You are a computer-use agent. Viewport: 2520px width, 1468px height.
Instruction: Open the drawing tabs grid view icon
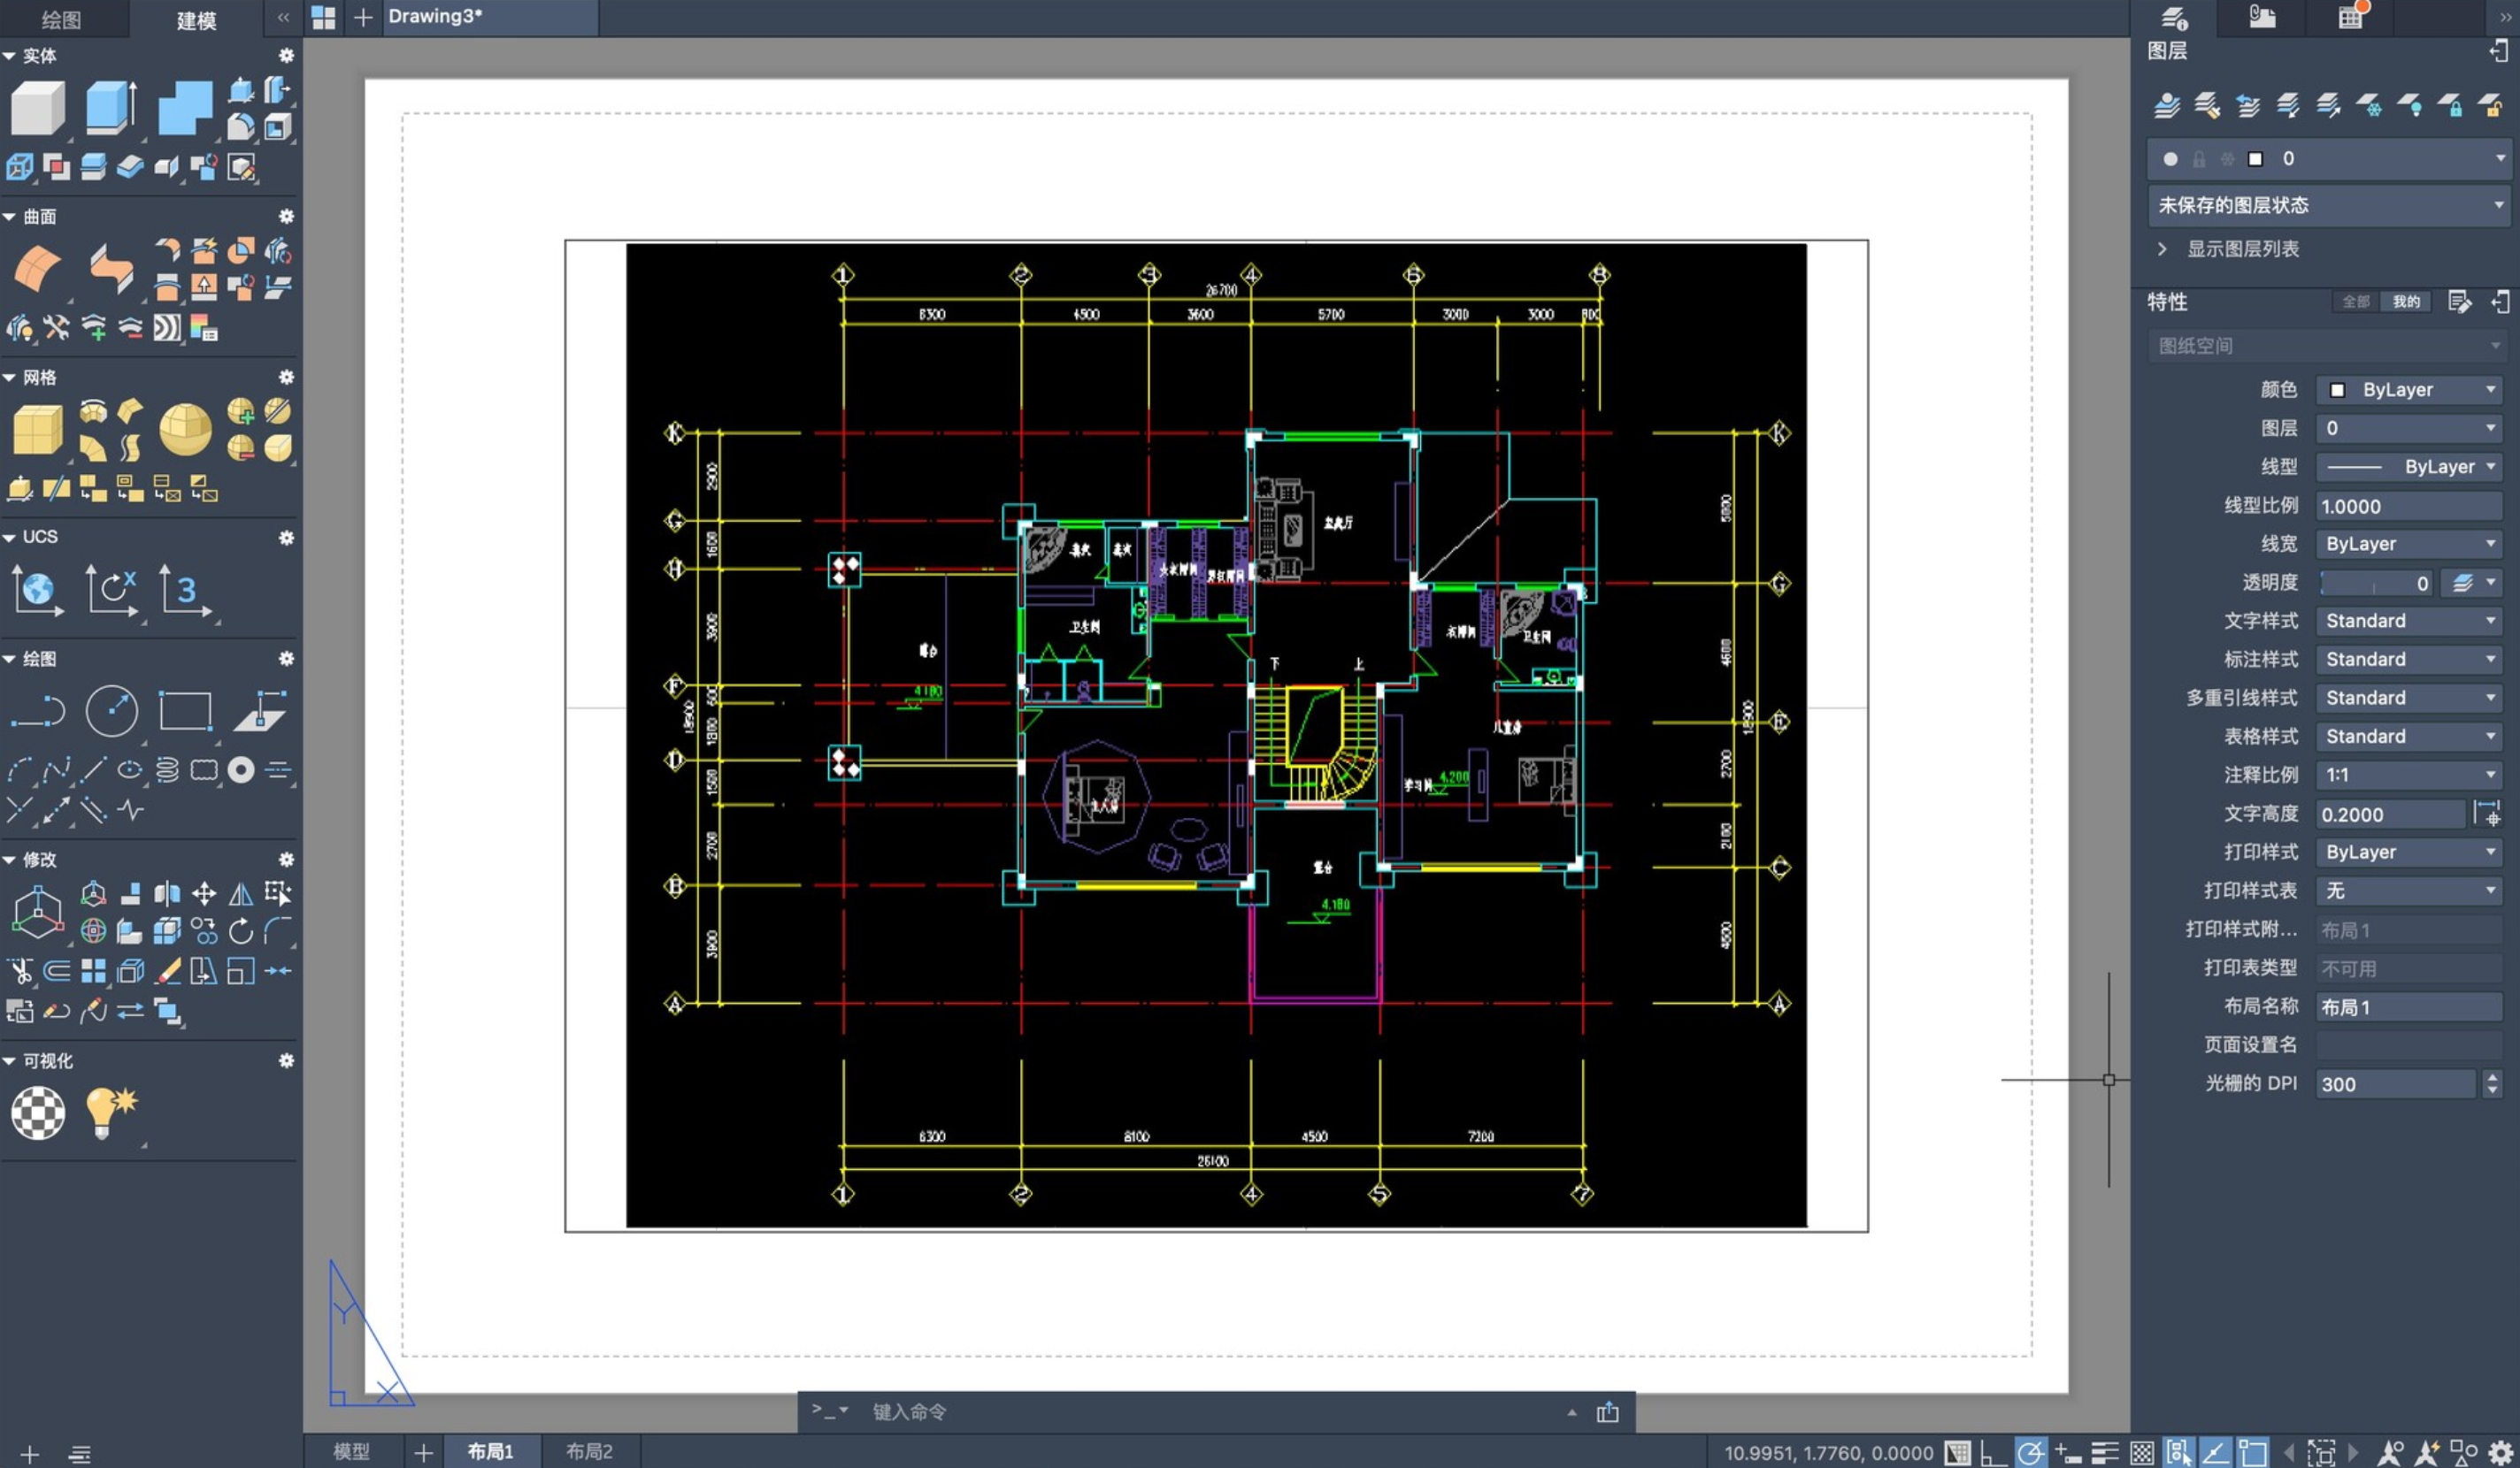[x=324, y=17]
